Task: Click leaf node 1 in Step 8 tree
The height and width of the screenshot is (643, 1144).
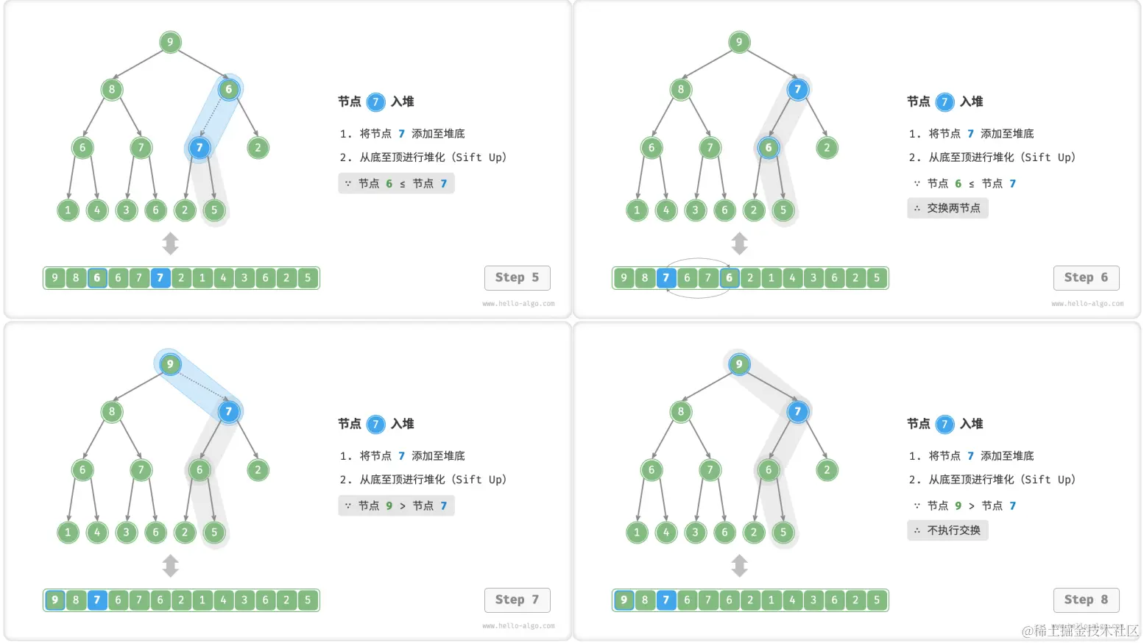Action: (x=637, y=532)
